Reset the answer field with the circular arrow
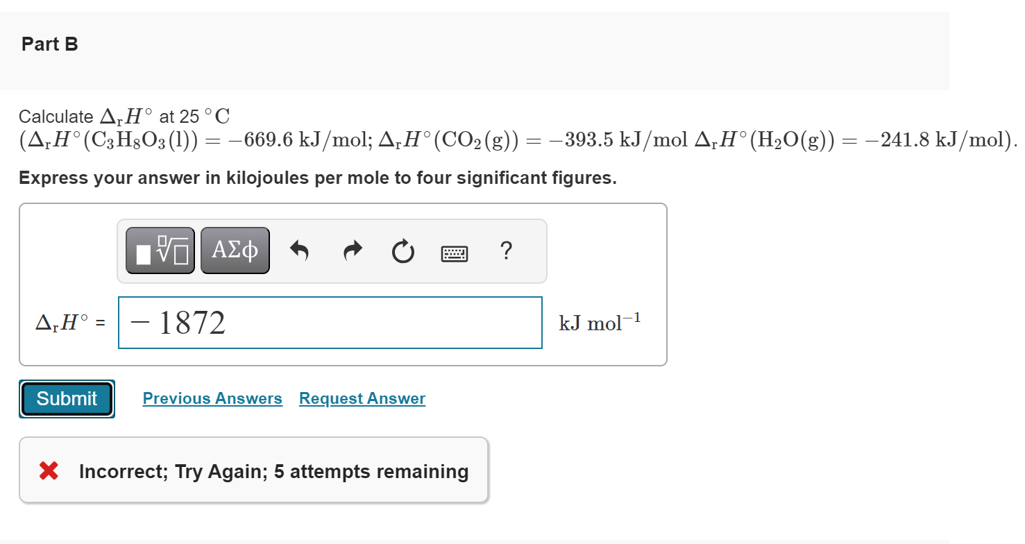Viewport: 1025px width, 544px height. [x=403, y=251]
